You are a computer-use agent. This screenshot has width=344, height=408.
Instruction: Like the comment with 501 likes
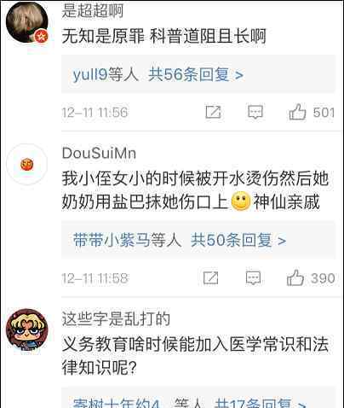pos(297,112)
